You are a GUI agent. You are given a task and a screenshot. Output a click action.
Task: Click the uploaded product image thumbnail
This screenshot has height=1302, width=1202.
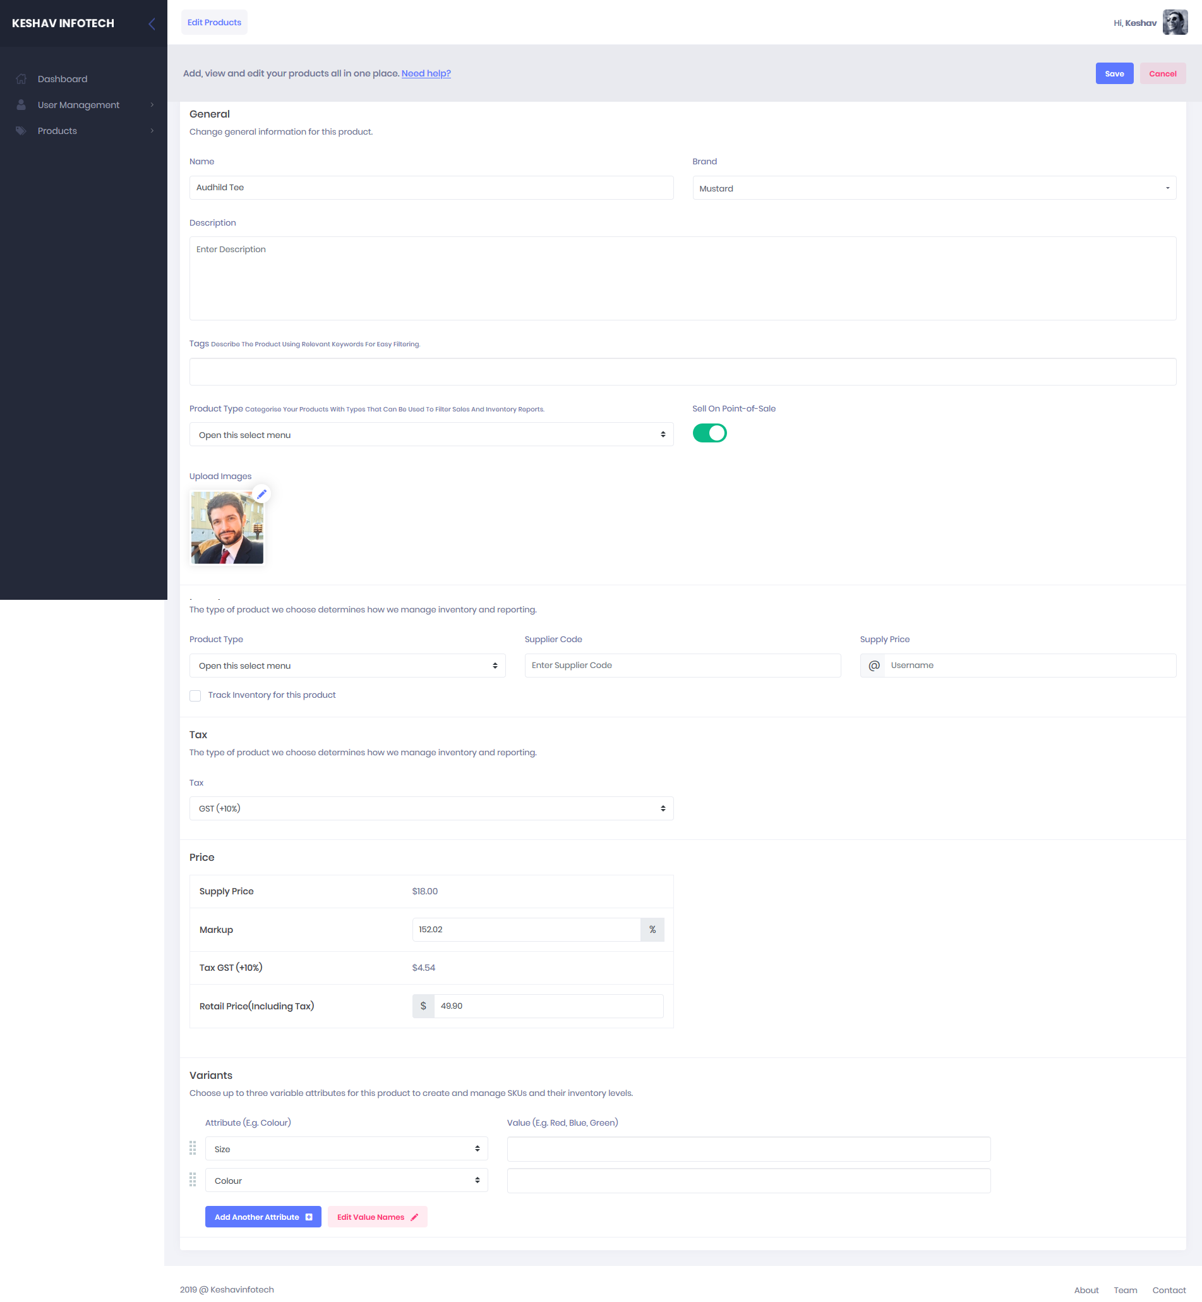pos(227,527)
